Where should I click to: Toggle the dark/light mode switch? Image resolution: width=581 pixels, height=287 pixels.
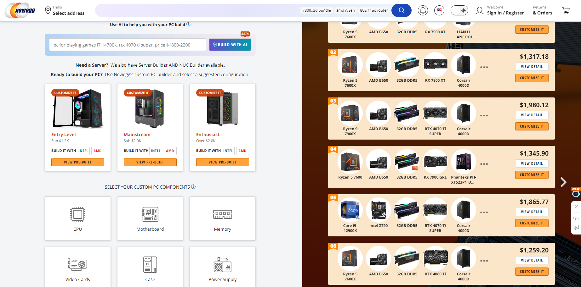tap(459, 10)
